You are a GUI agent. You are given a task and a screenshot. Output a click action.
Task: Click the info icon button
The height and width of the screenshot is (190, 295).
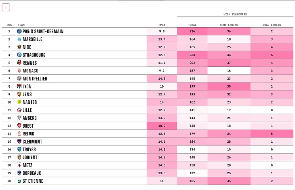pyautogui.click(x=6, y=8)
